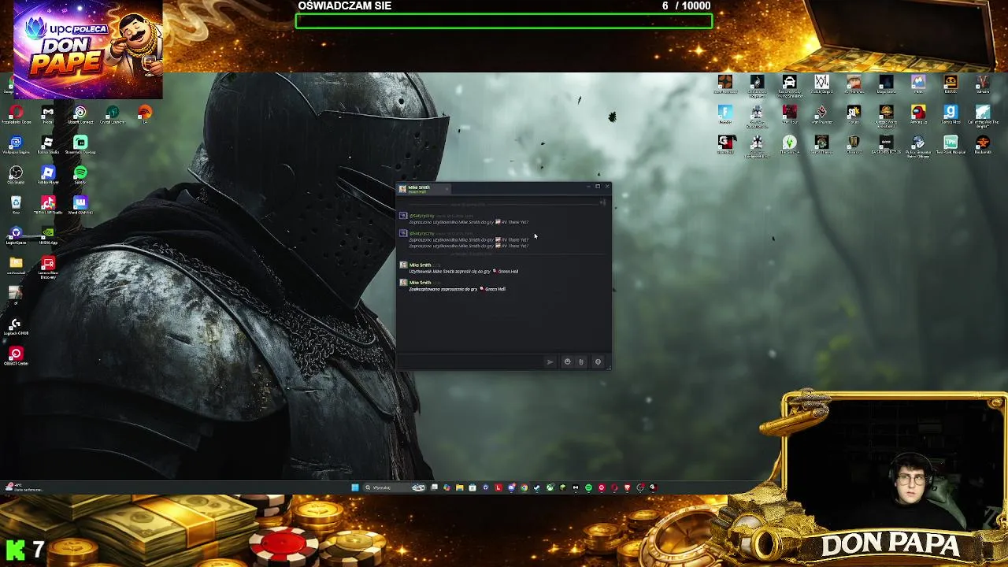Open the EA app desktop shortcut

(x=145, y=115)
